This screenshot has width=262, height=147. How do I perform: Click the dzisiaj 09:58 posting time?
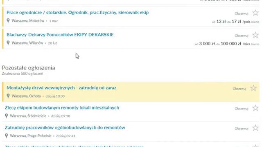[61, 116]
